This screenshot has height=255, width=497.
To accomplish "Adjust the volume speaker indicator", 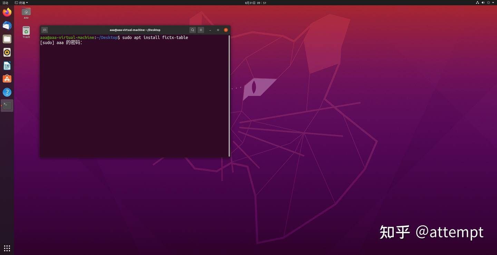I will (483, 2).
